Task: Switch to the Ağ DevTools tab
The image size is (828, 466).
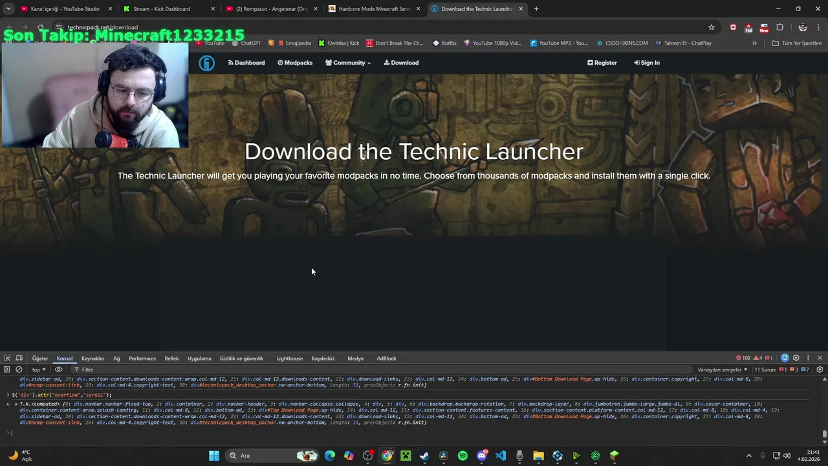Action: 116,358
